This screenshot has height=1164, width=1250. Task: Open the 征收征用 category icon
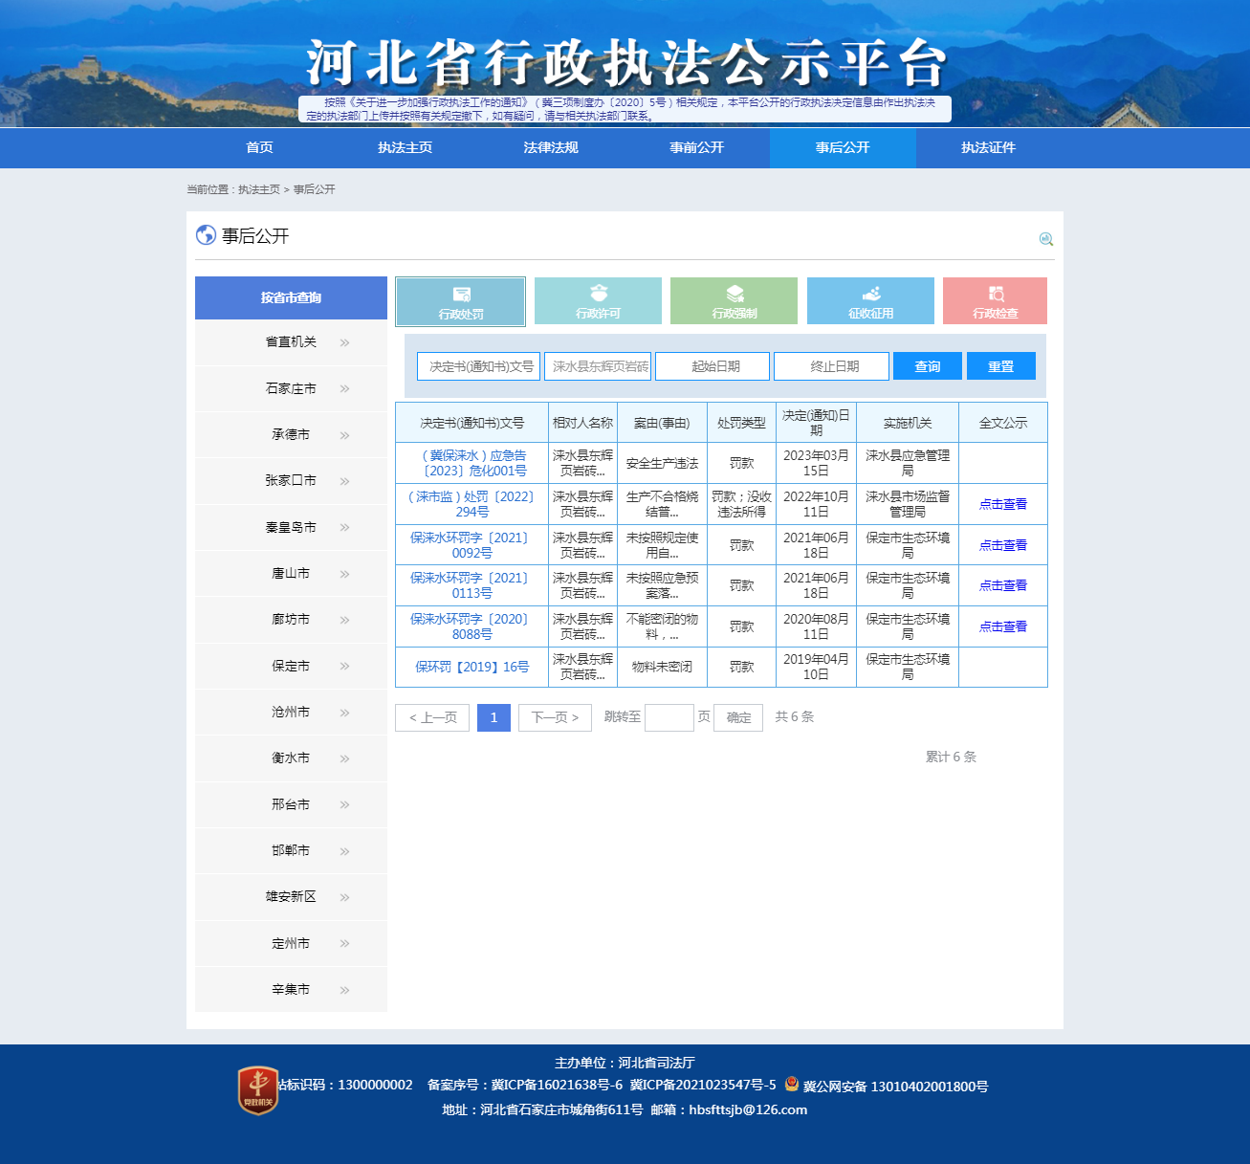(870, 295)
